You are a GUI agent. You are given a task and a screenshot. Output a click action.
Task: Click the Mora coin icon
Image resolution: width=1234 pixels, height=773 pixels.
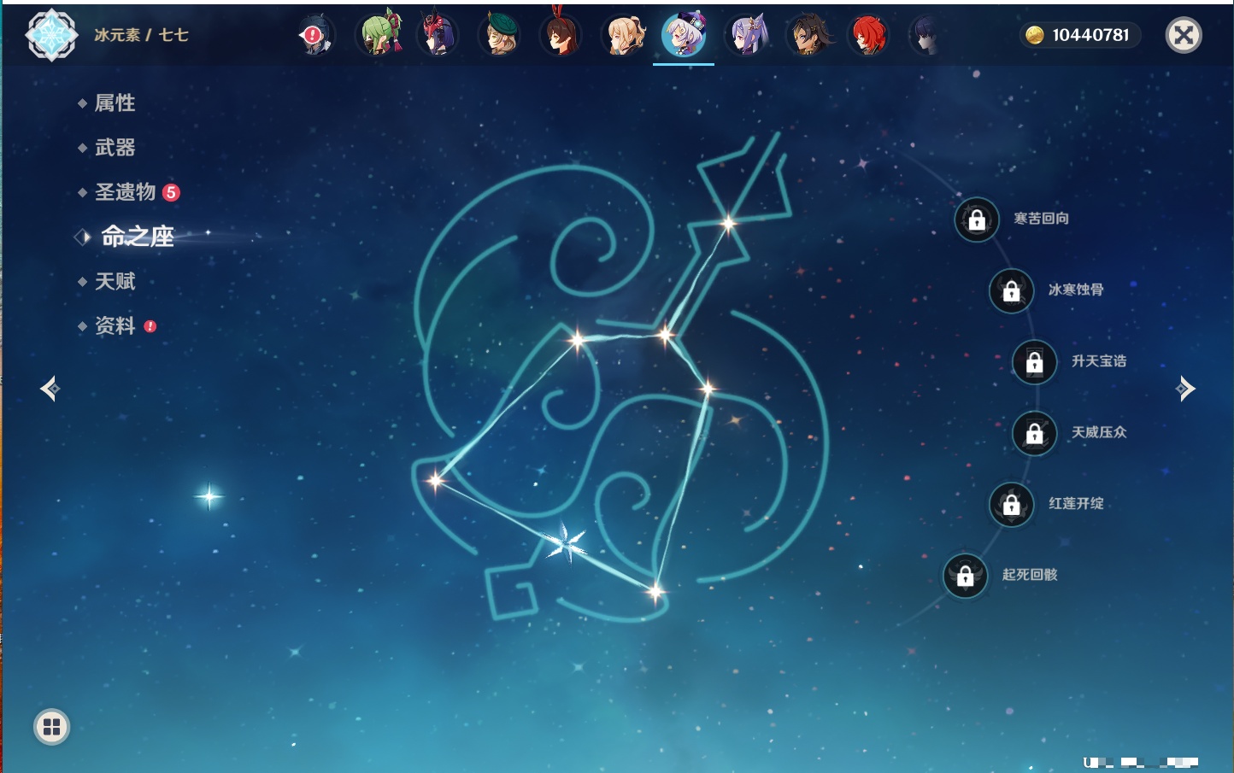click(x=1035, y=35)
